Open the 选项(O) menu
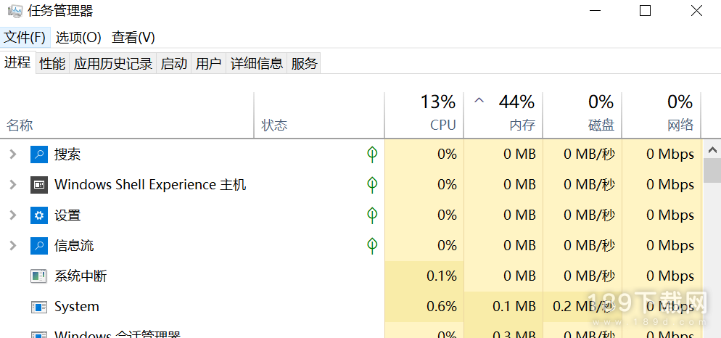This screenshot has width=721, height=338. tap(78, 38)
